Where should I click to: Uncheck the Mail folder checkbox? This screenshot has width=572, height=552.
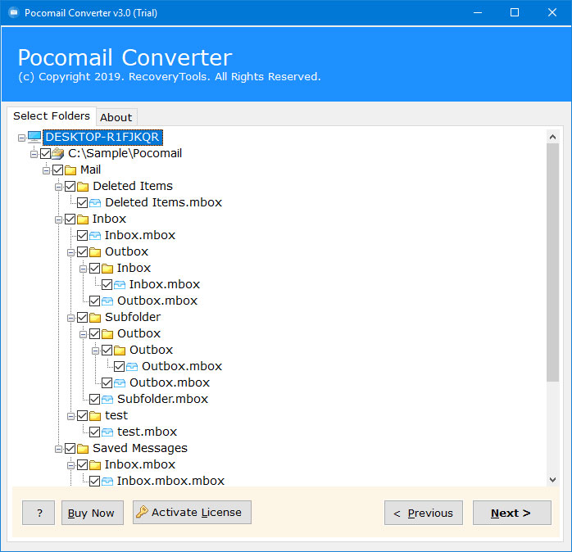tap(58, 170)
